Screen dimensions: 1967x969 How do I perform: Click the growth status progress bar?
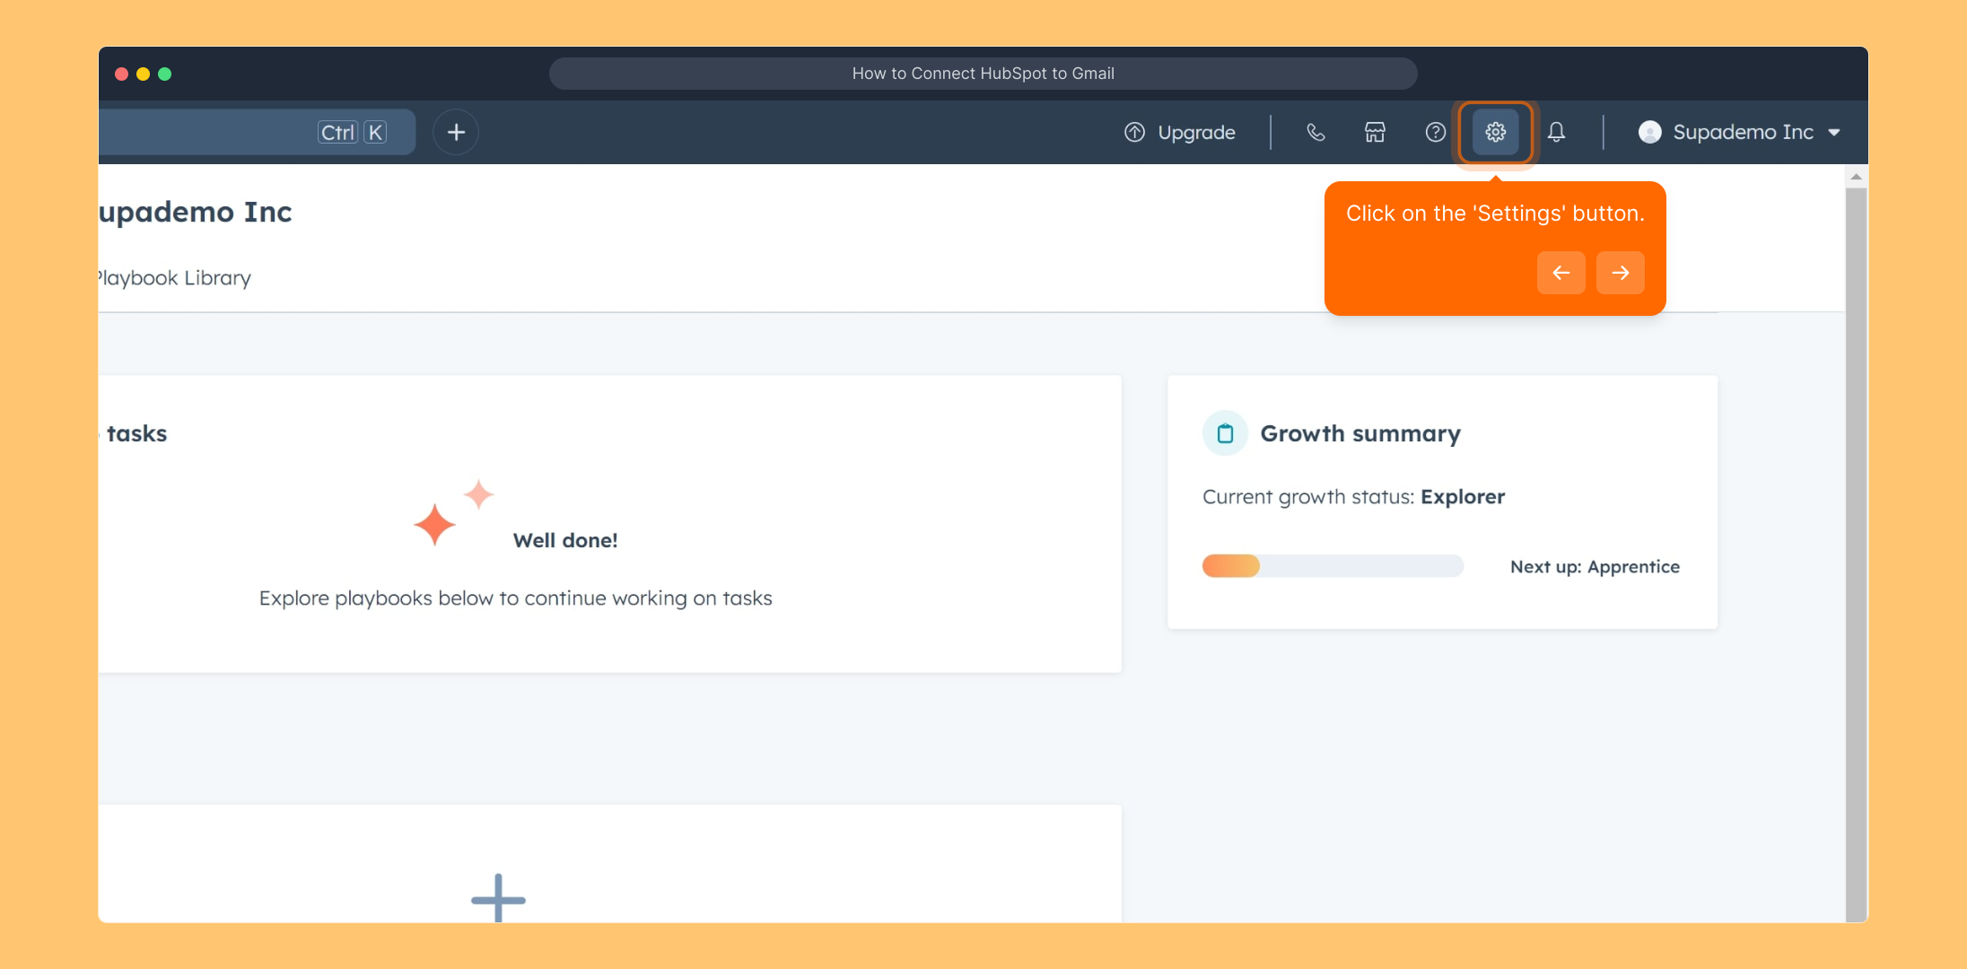[x=1333, y=566]
